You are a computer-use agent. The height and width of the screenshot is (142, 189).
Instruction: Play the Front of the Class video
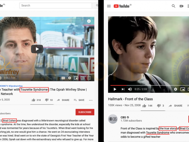pyautogui.click(x=115, y=89)
